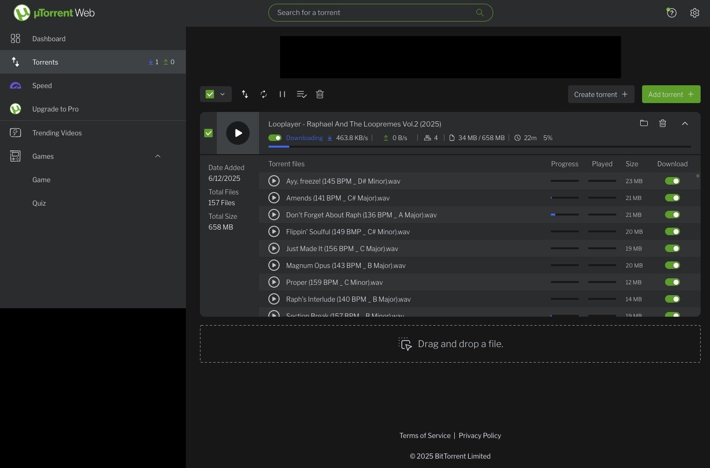Click the µTorrent Web logo
710x468 pixels.
tap(54, 13)
